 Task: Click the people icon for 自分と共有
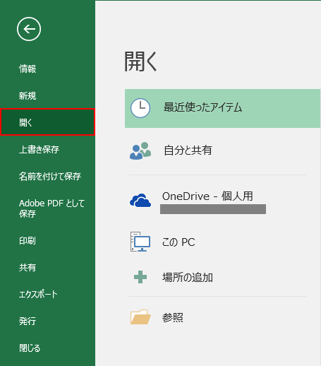pyautogui.click(x=140, y=150)
